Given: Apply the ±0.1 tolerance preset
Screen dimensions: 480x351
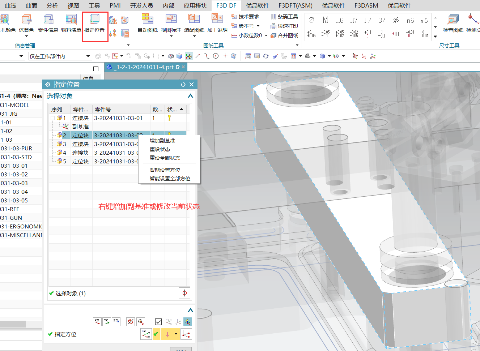Looking at the screenshot, I should (x=396, y=34).
